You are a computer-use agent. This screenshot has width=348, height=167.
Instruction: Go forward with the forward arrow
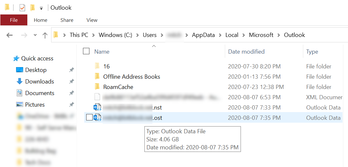(x=24, y=35)
